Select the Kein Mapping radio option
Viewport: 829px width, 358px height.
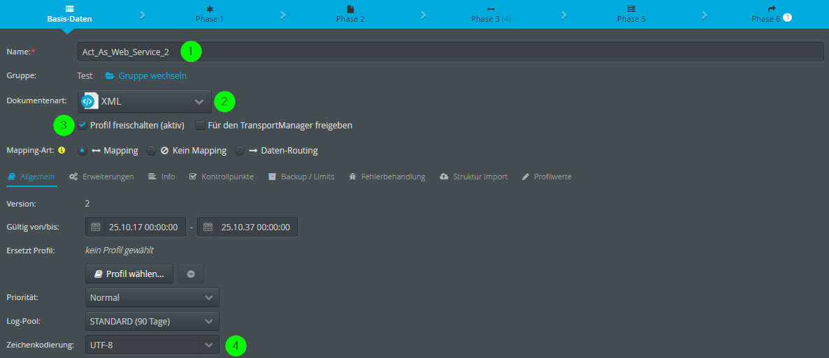(x=151, y=151)
